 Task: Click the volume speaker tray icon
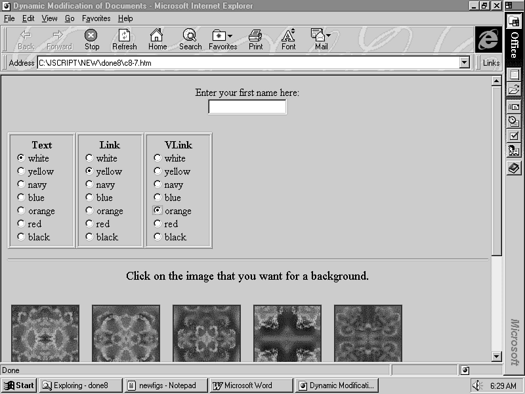point(477,386)
